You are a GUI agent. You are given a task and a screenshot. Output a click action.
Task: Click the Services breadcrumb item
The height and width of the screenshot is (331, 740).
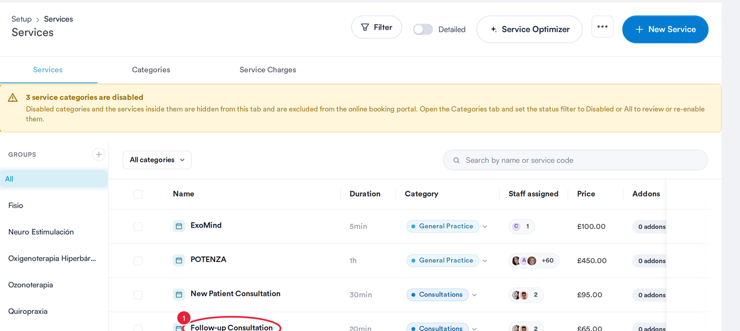click(x=59, y=19)
